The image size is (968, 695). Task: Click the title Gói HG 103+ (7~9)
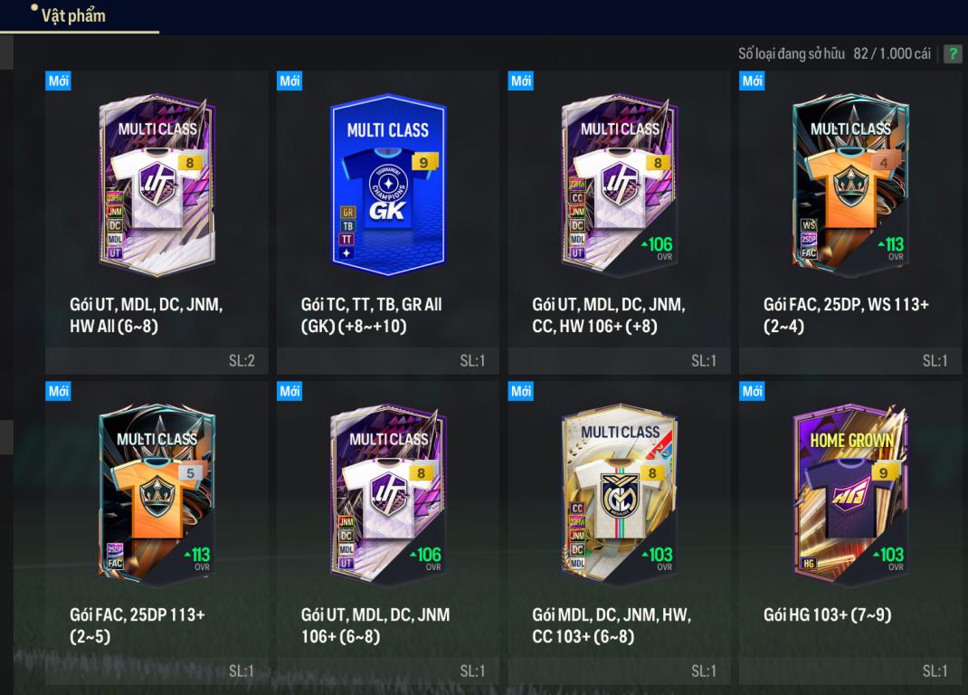point(827,614)
